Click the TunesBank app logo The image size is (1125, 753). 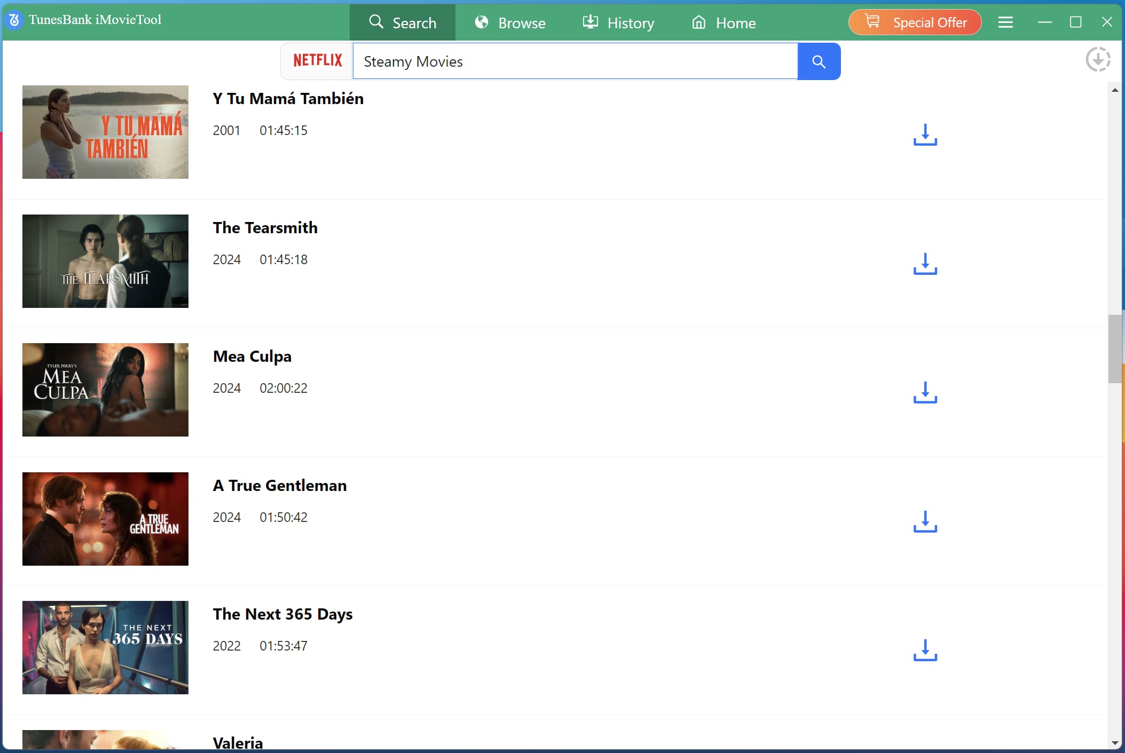(x=14, y=20)
